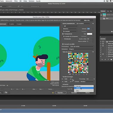Click new snapshot camera icon in Historia
Screen dimensions: 113x113
[x=112, y=32]
